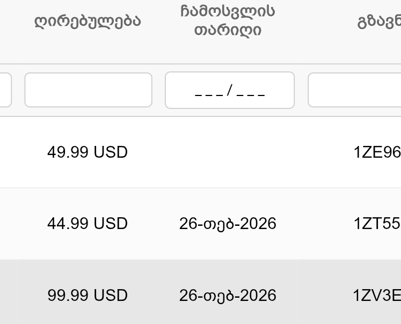Open the tracking number starting with 1ZT55

tap(377, 223)
